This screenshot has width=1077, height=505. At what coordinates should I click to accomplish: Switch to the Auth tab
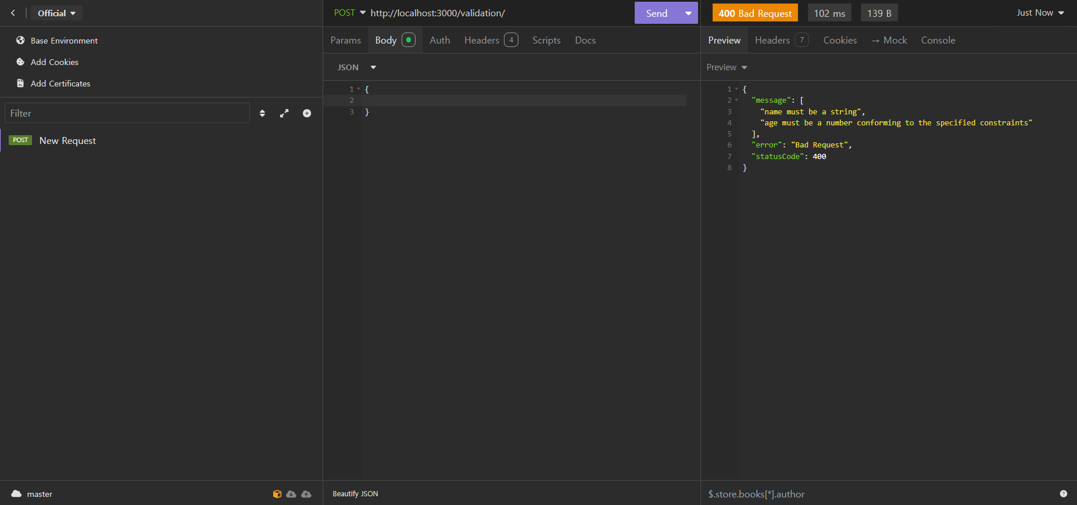tap(440, 40)
